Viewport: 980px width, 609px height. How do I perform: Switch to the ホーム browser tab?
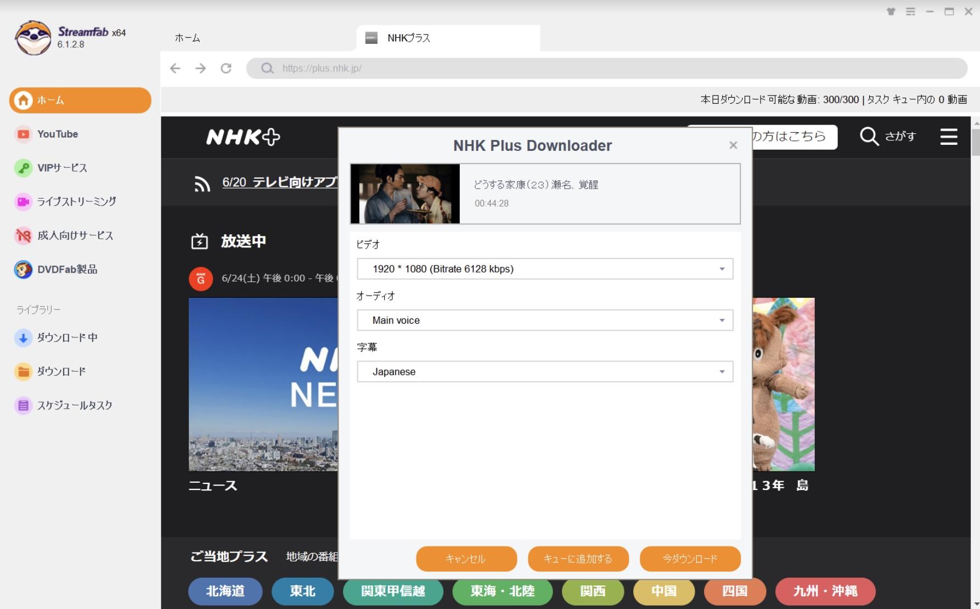(x=188, y=38)
